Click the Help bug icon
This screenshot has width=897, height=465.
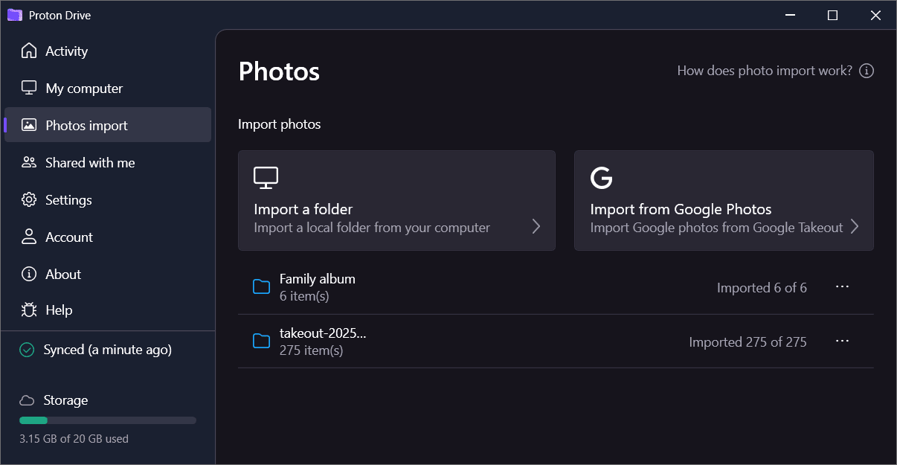[29, 310]
